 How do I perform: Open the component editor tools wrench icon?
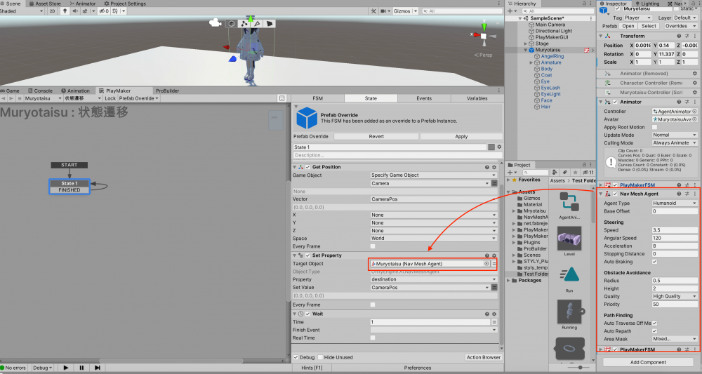(x=373, y=11)
